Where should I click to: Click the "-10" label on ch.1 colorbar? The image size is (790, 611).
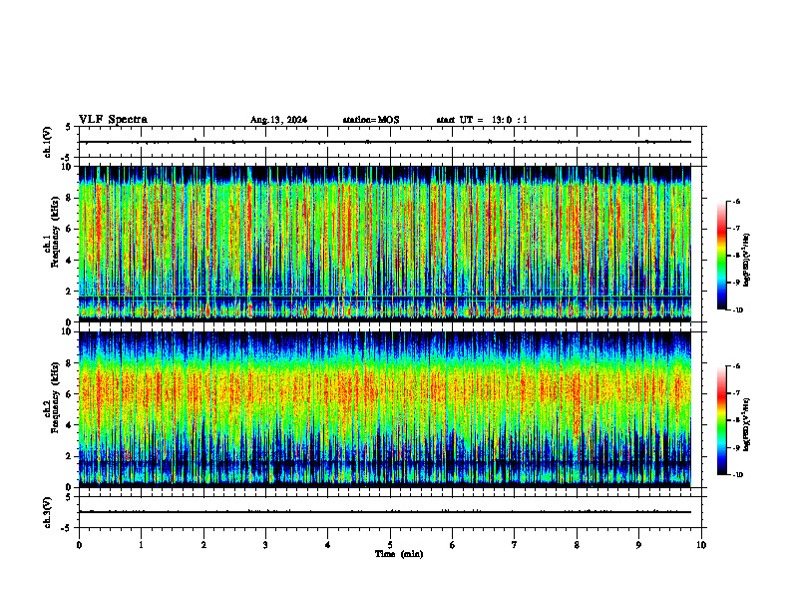(738, 310)
